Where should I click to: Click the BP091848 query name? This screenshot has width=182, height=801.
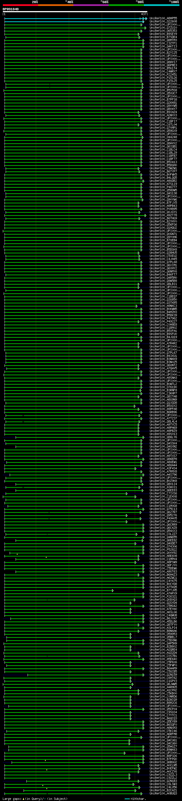point(11,9)
